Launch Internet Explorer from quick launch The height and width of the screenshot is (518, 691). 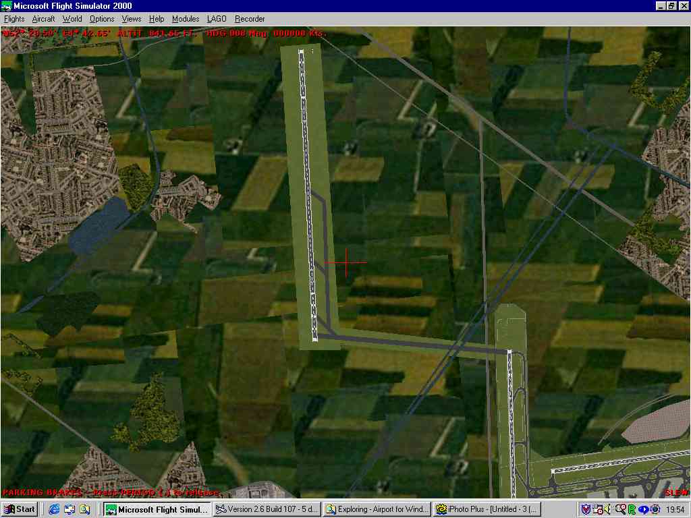coord(54,509)
